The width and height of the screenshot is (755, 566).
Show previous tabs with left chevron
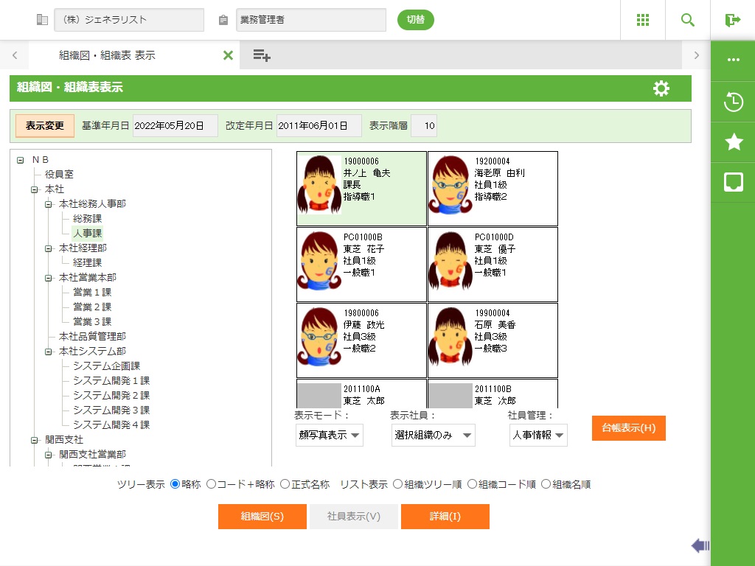pyautogui.click(x=15, y=55)
